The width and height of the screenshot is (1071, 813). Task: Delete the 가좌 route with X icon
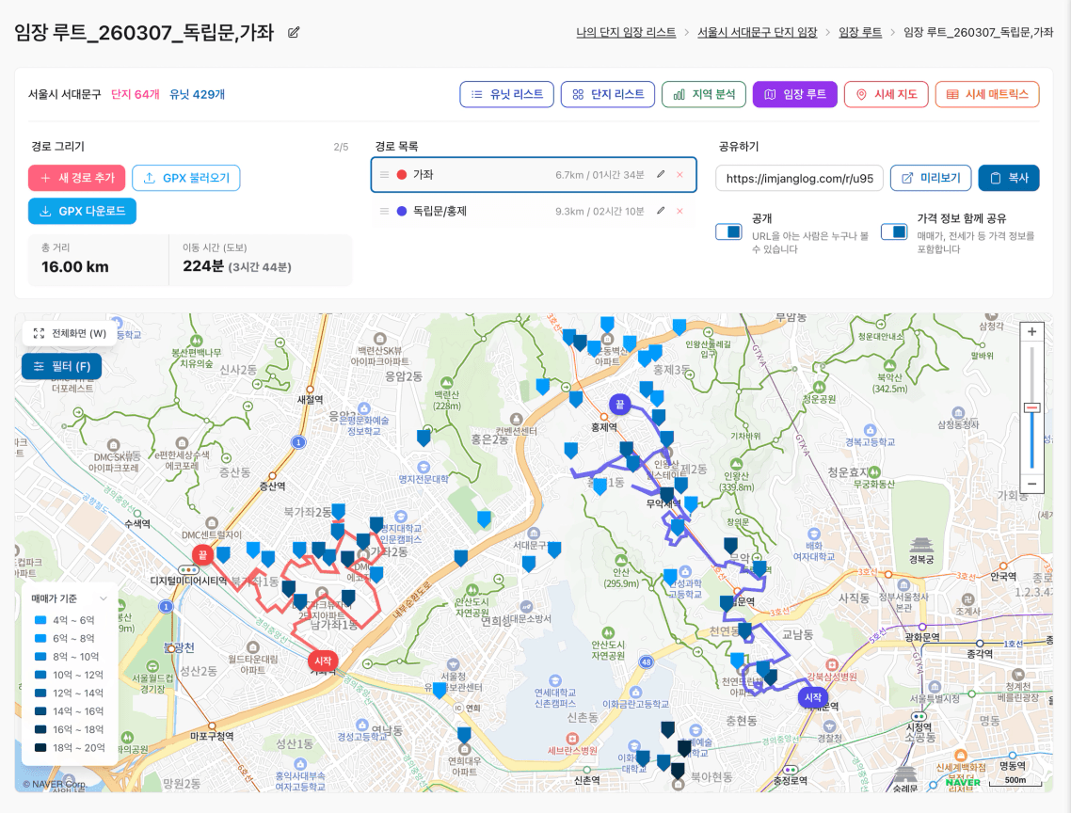pyautogui.click(x=679, y=174)
